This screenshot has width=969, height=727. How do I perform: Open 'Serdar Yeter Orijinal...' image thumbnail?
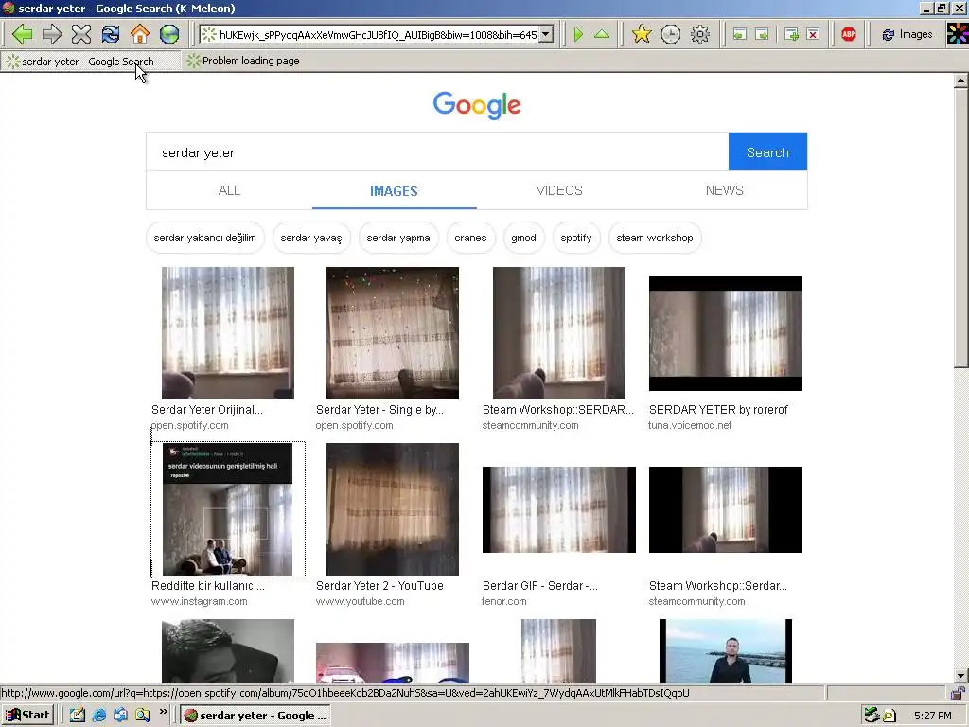tap(228, 332)
